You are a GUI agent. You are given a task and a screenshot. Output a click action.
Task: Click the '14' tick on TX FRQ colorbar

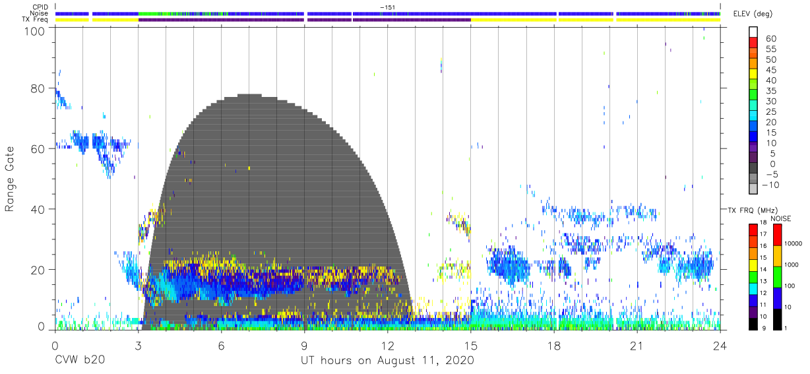coord(763,269)
